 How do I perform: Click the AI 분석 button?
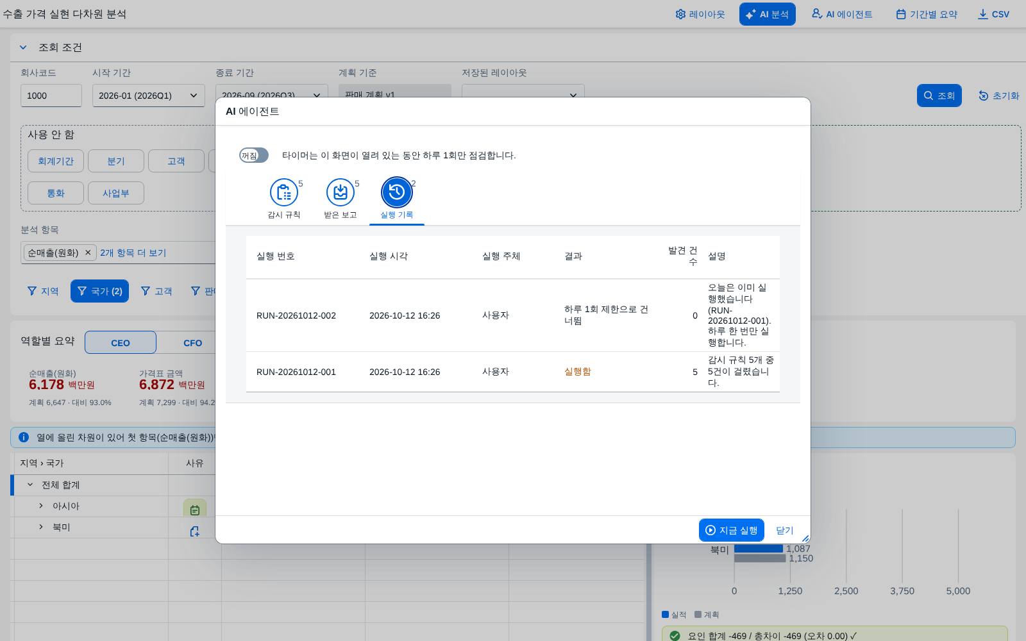(768, 14)
